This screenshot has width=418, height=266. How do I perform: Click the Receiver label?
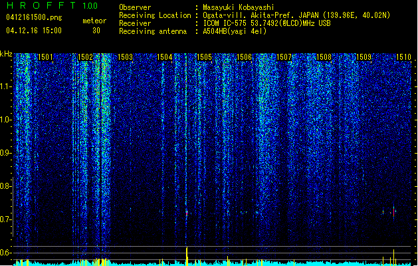pos(135,23)
